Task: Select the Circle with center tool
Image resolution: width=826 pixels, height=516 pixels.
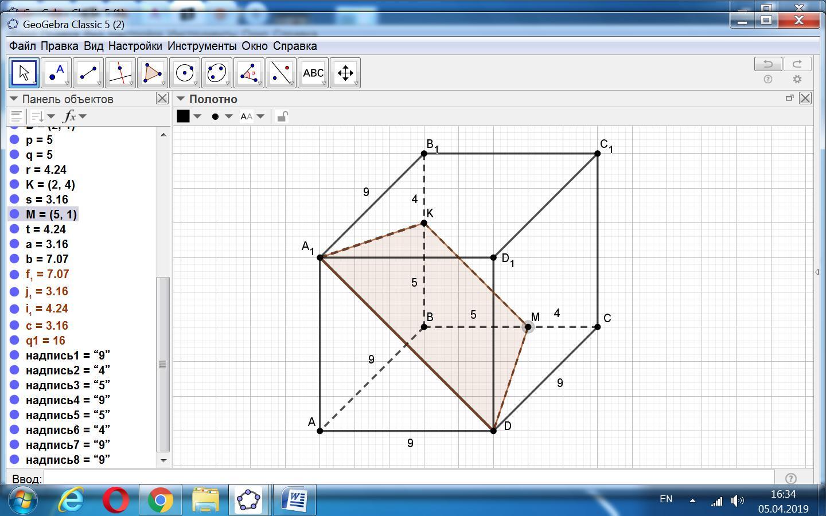Action: [185, 73]
